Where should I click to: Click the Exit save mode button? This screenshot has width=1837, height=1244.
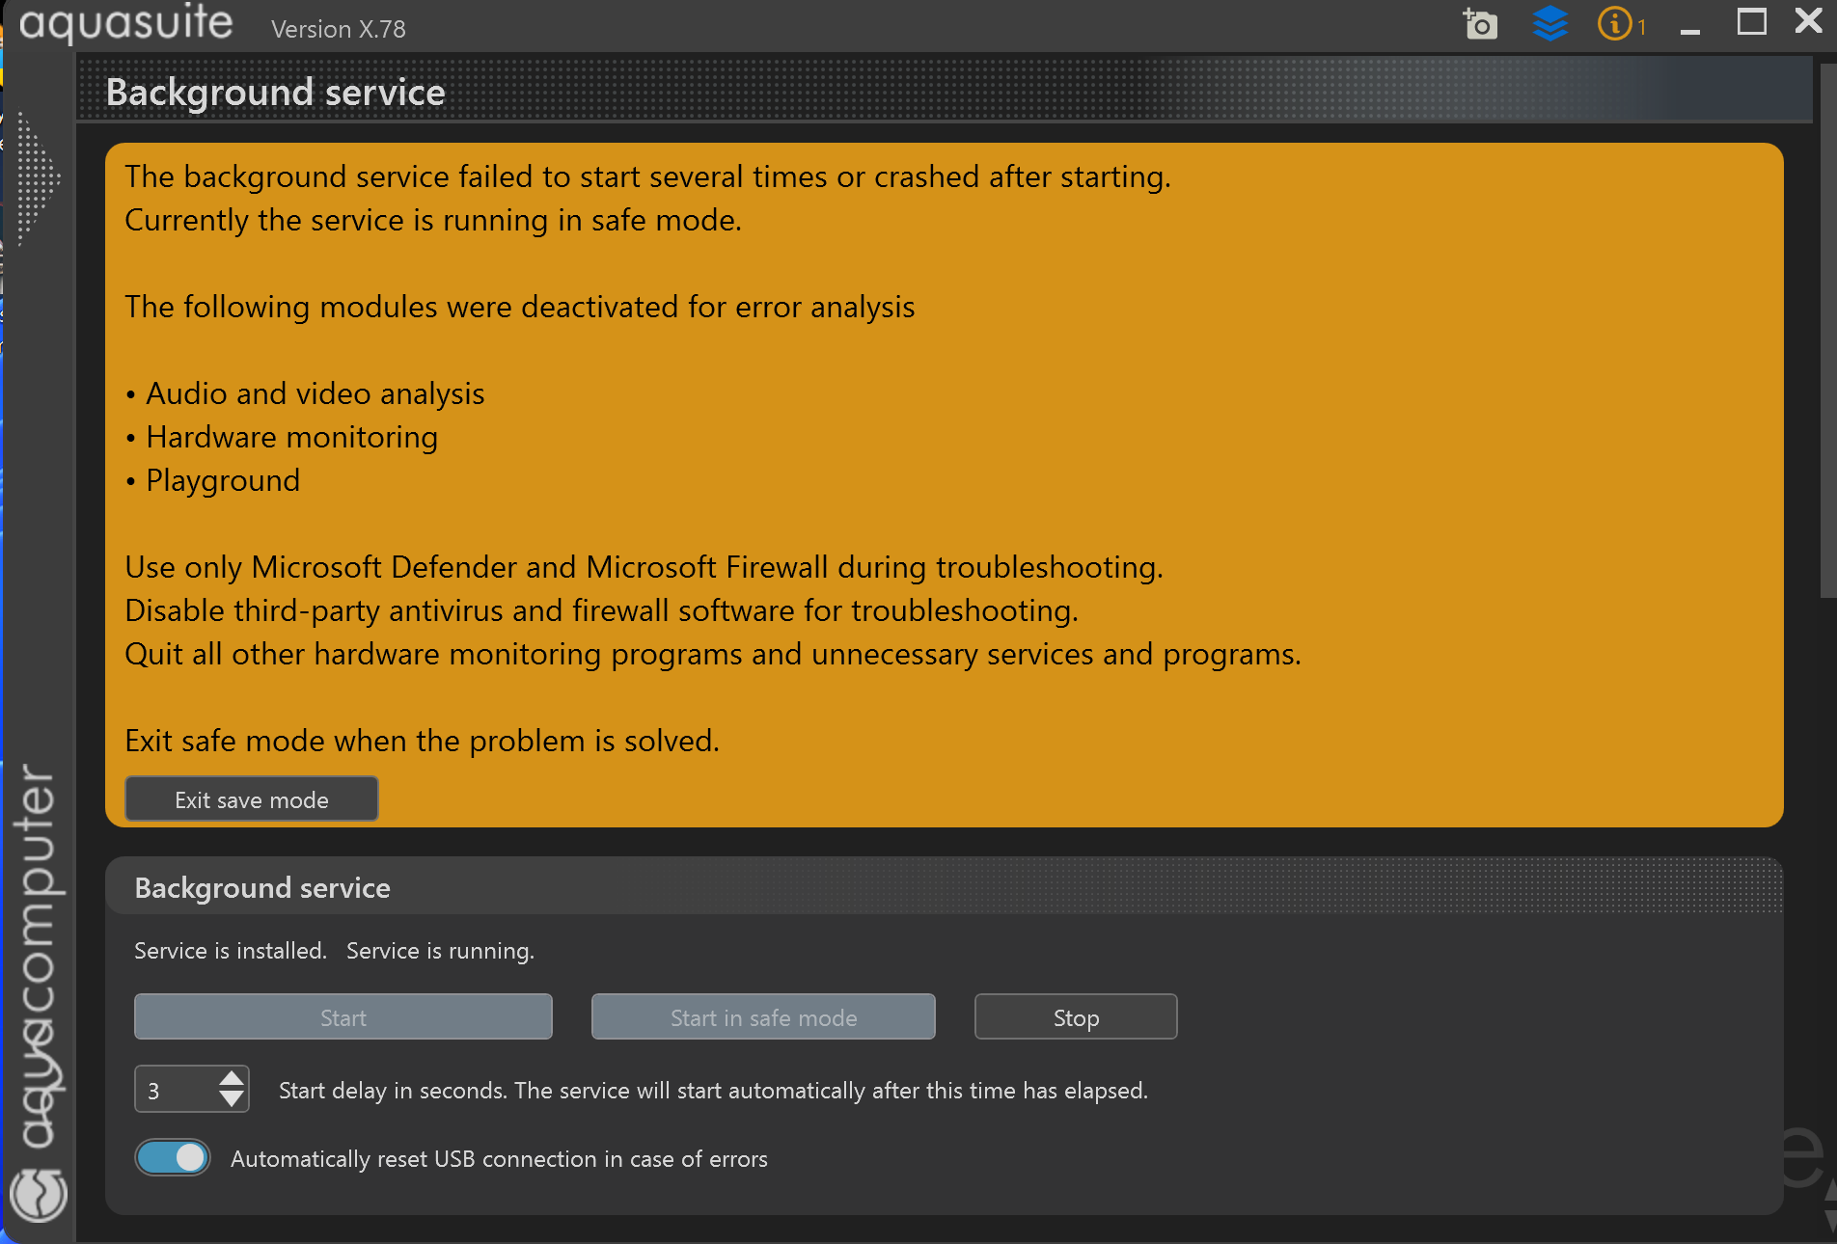click(x=252, y=799)
